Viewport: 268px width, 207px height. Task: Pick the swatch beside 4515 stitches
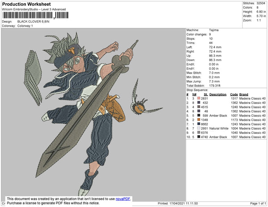(199, 107)
